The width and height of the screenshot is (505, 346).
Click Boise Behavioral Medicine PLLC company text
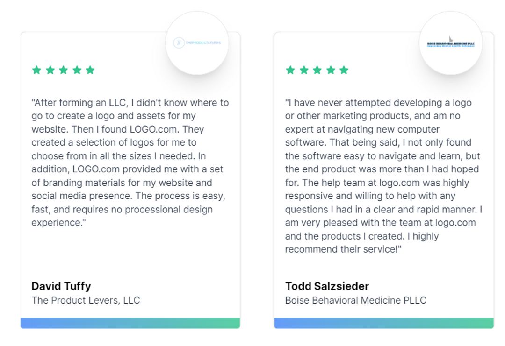(x=356, y=300)
